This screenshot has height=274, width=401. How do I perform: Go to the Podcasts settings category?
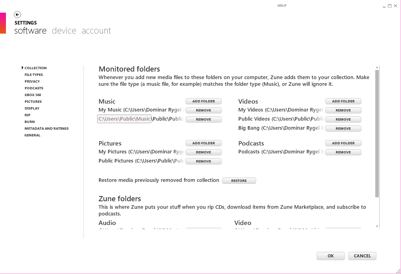tap(34, 88)
